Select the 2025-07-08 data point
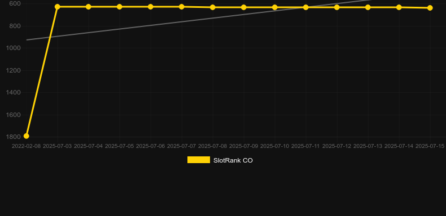The width and height of the screenshot is (446, 216). tap(212, 7)
